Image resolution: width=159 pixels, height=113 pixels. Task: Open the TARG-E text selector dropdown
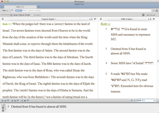point(5,10)
